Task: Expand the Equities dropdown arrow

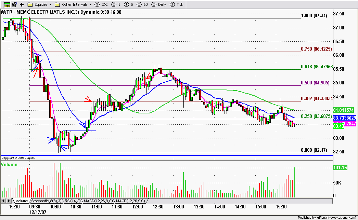Action: point(50,4)
